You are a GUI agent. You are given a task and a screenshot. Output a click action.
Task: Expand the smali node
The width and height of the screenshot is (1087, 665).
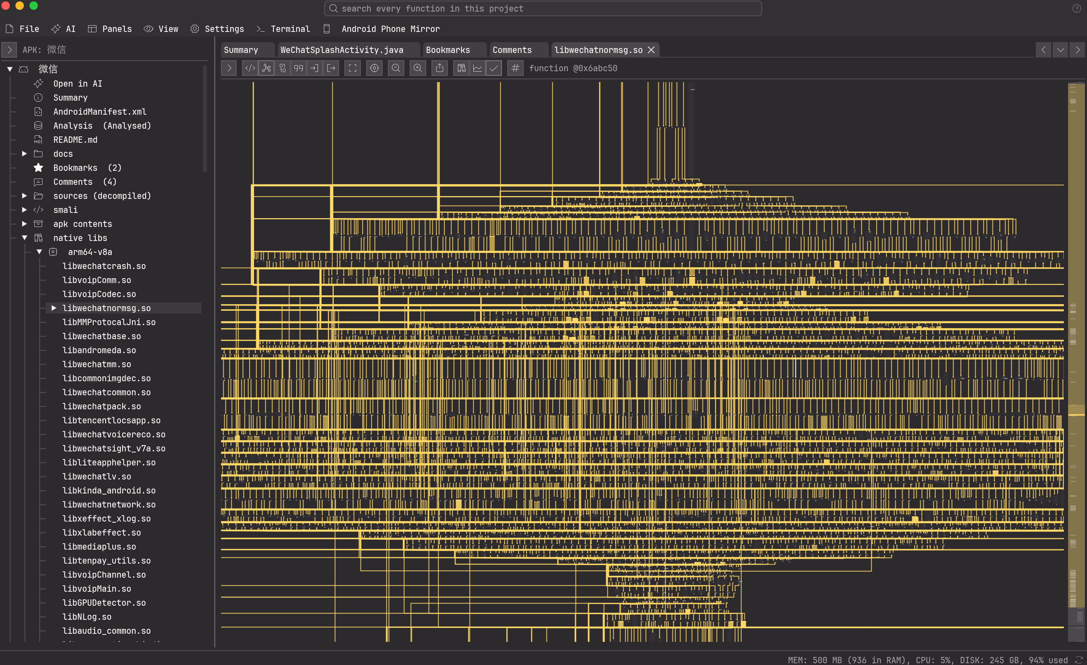tap(25, 210)
